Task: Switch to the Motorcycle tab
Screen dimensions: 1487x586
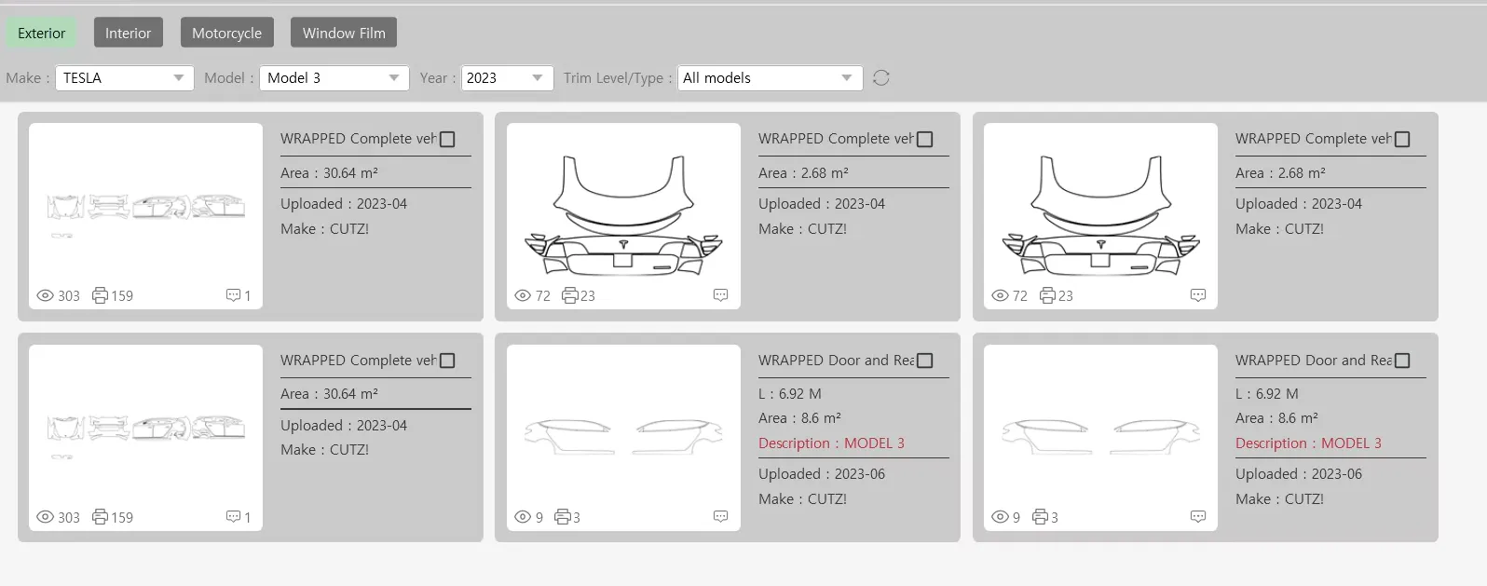Action: [x=227, y=34]
